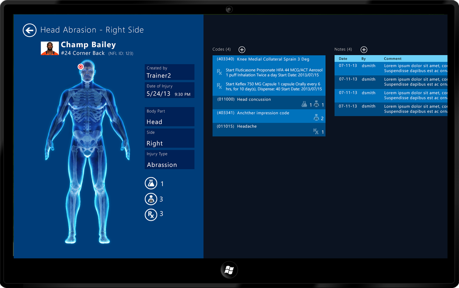Add a new code with the plus button
Image resolution: width=459 pixels, height=288 pixels.
pos(242,49)
